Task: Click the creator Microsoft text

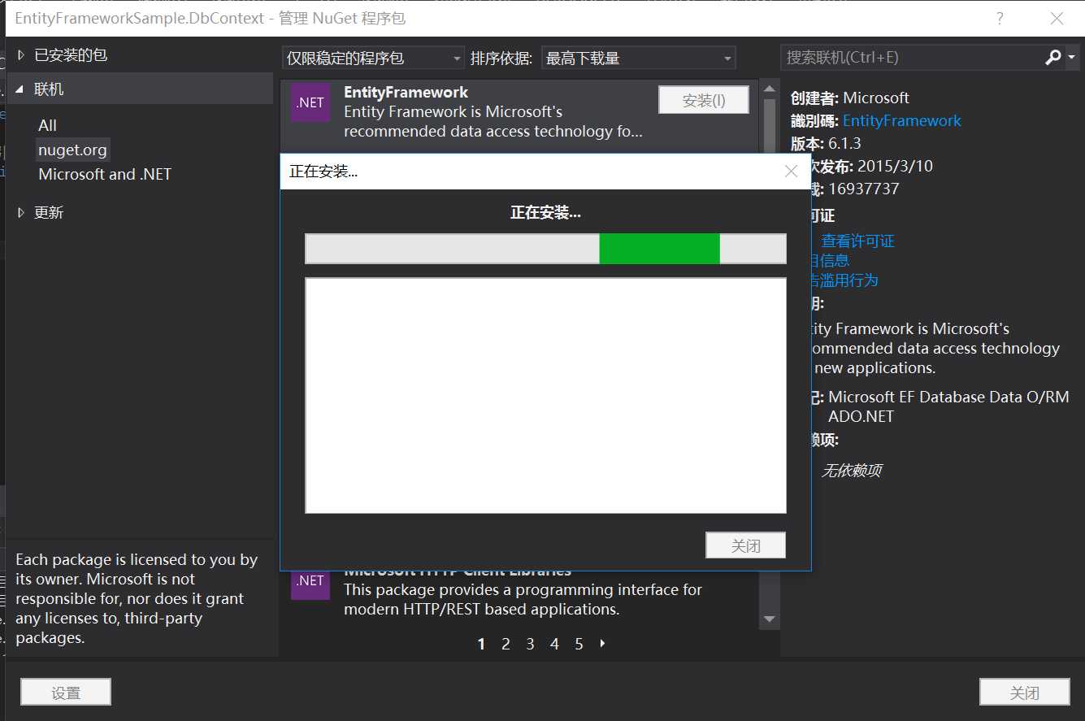Action: 875,98
